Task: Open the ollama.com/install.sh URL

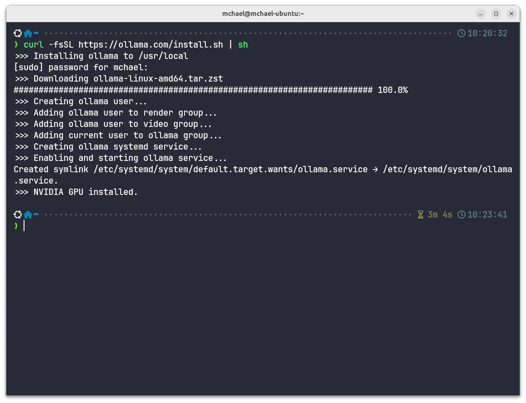Action: [151, 44]
